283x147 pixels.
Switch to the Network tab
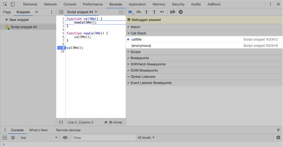(x=50, y=4)
